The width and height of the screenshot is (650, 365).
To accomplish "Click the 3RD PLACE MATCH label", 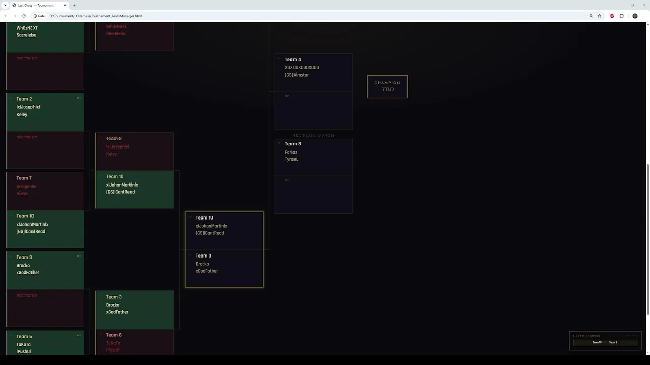I will [313, 135].
